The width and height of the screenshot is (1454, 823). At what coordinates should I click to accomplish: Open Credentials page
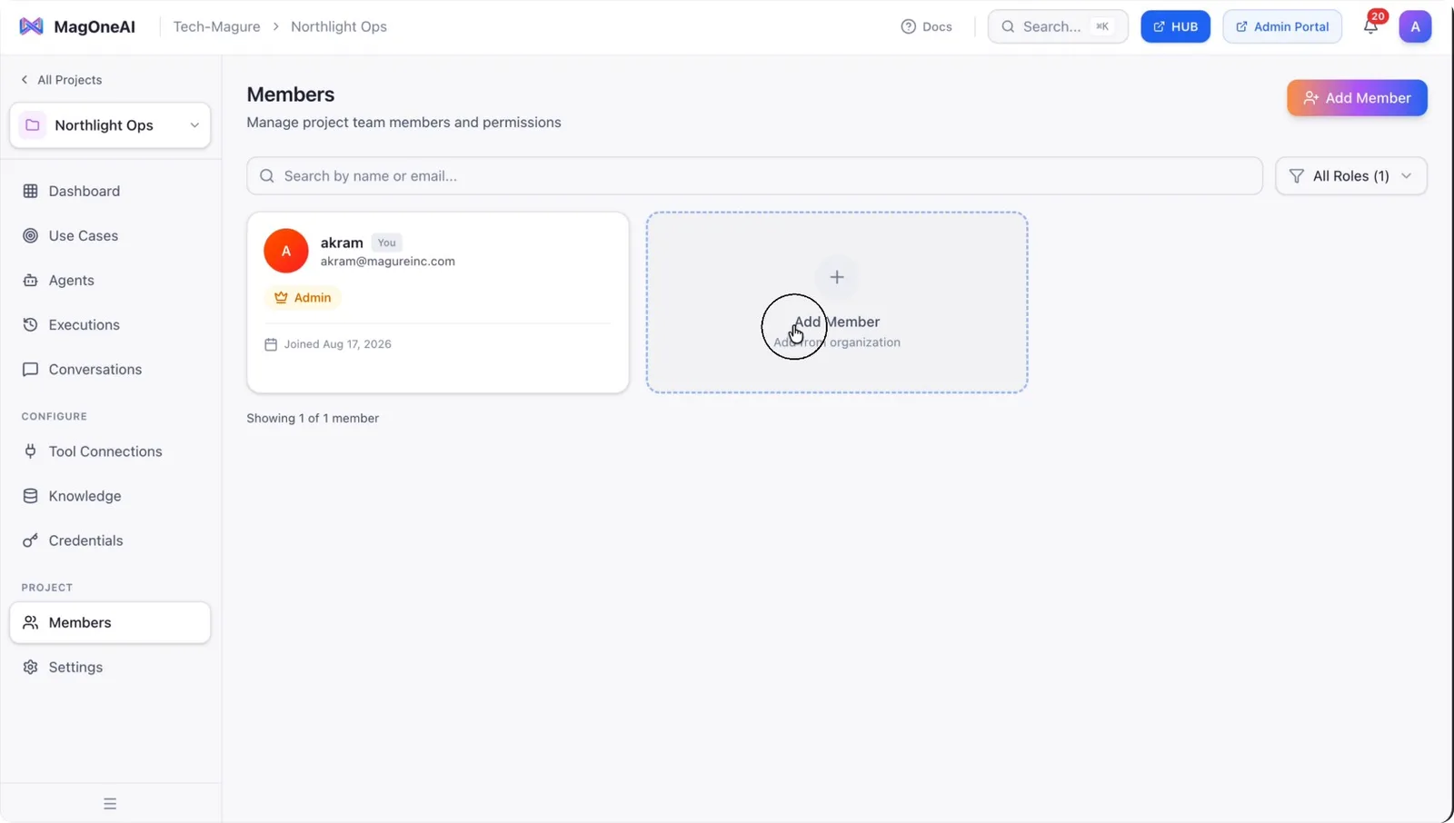(110, 540)
